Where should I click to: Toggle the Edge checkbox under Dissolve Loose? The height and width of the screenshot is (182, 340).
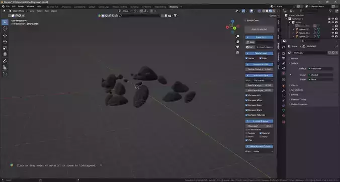tap(261, 58)
